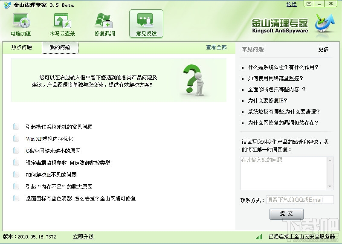Screen dimensions: 342x244
Task: Open article C盘空间越来越小的原因
Action: click(x=53, y=151)
